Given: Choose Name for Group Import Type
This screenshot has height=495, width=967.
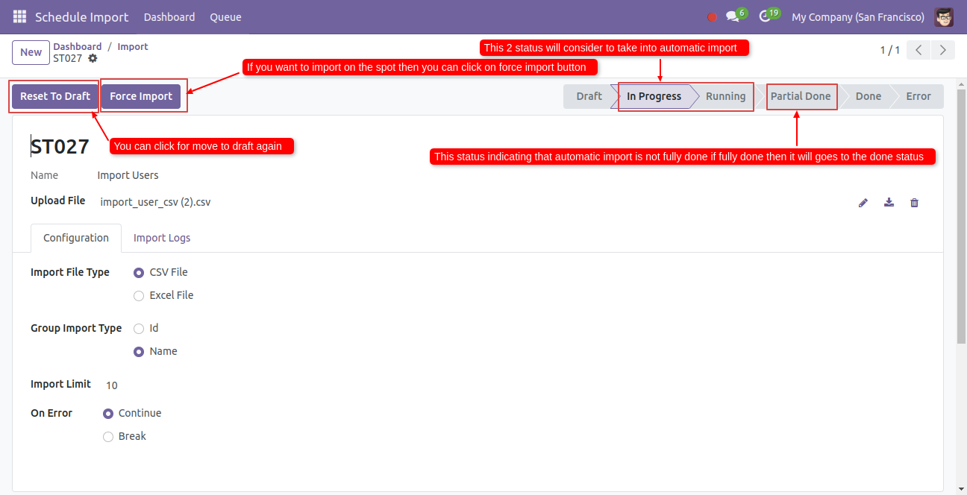Looking at the screenshot, I should [x=139, y=352].
